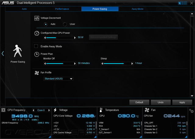
Task: Adjust the Monitor Off slider
Action: [x=60, y=64]
